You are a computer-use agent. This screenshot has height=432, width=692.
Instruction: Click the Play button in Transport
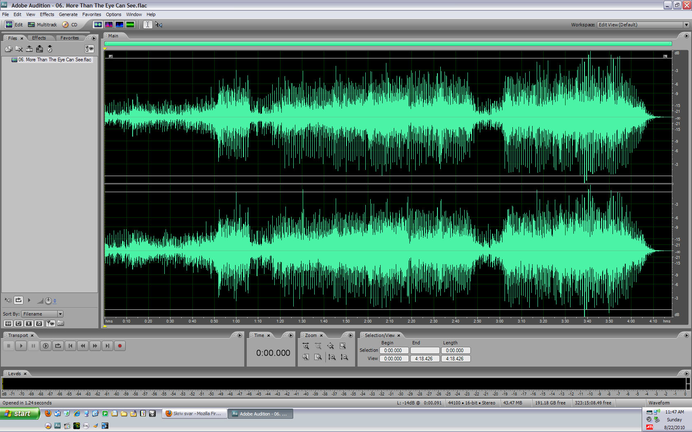(21, 346)
